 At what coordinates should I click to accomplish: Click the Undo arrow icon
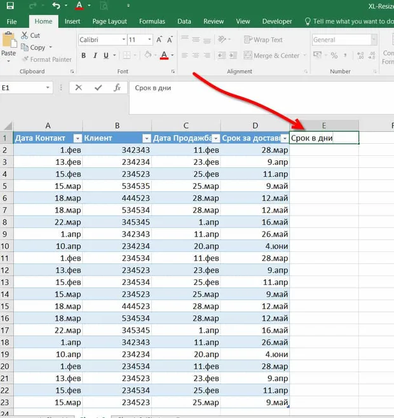point(56,5)
